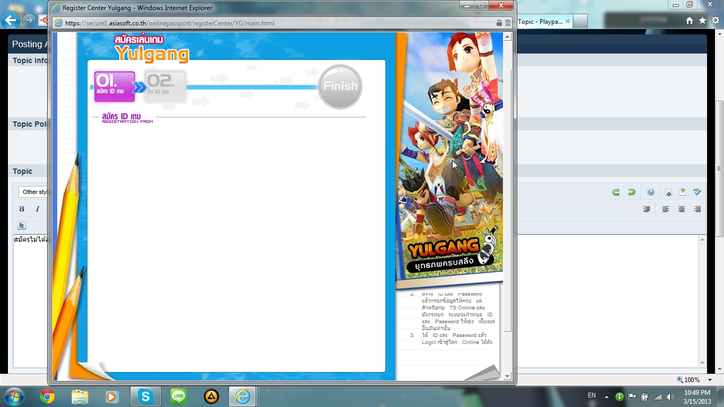The width and height of the screenshot is (724, 407).
Task: Open the network signal icon in the tray
Action: click(658, 396)
